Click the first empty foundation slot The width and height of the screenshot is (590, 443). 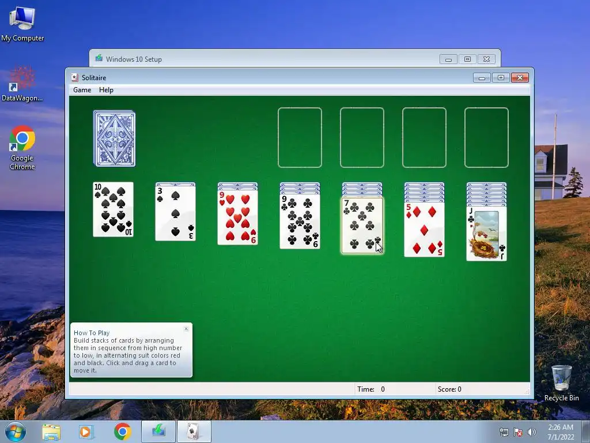[x=300, y=137]
